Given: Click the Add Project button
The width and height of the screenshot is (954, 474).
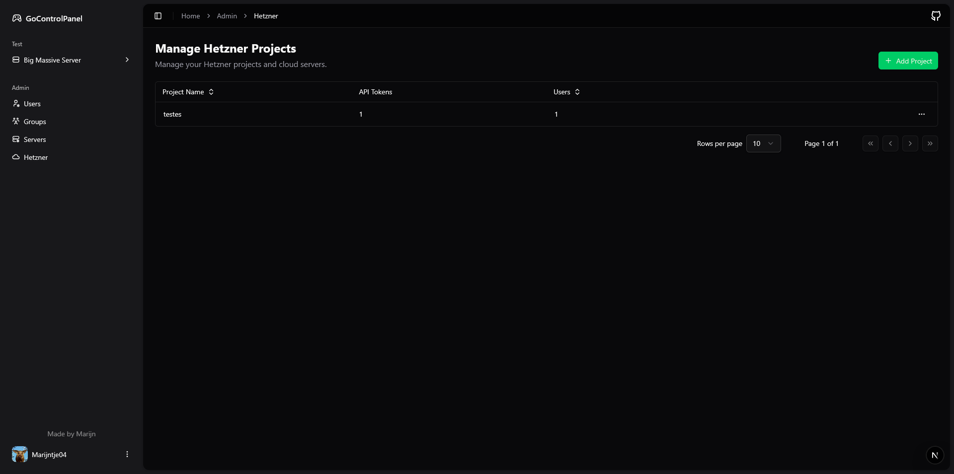Looking at the screenshot, I should [908, 61].
